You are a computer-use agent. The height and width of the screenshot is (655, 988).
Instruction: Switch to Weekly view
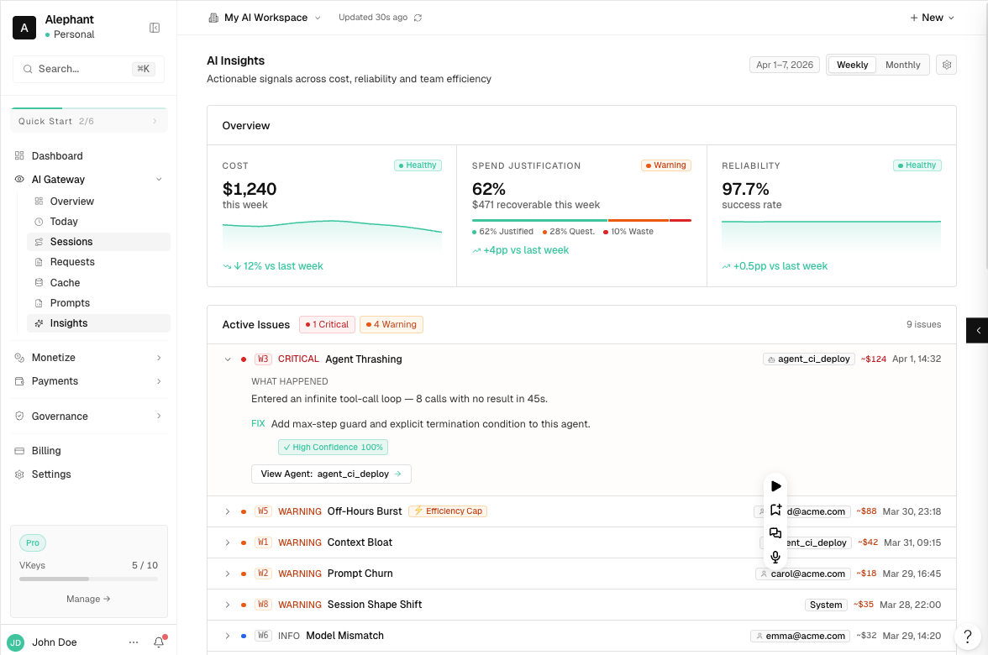pos(852,65)
